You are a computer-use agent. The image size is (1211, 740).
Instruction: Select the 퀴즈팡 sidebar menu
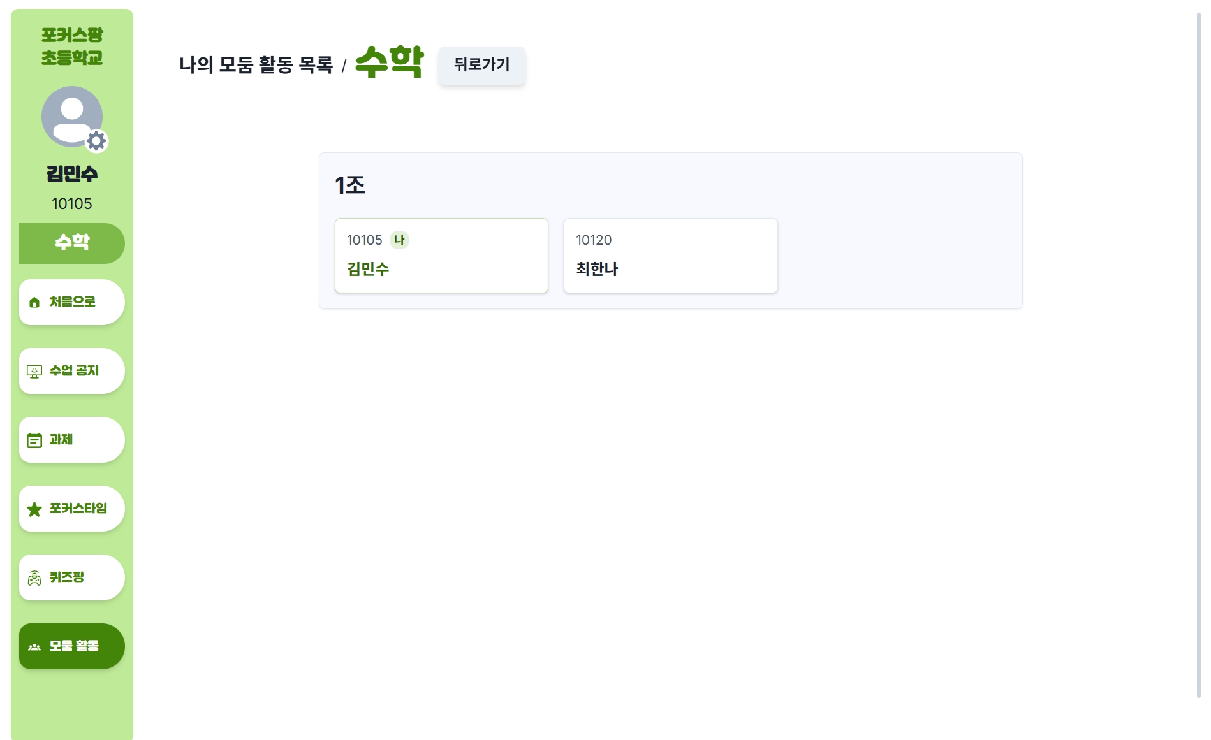[x=72, y=577]
